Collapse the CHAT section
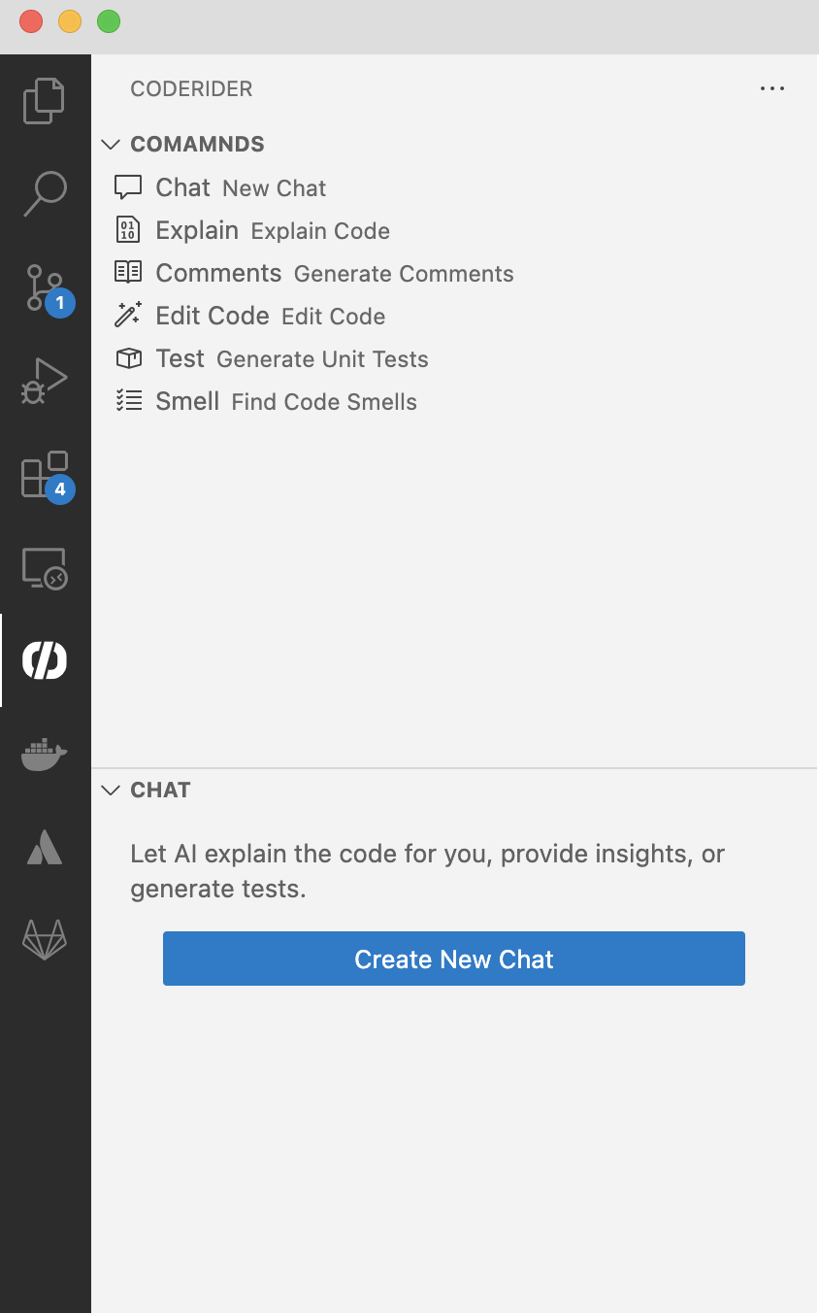 point(111,790)
